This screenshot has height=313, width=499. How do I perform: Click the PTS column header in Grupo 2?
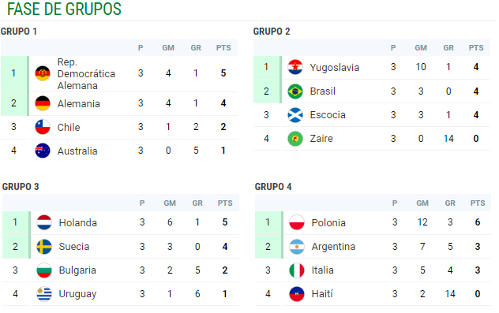476,47
